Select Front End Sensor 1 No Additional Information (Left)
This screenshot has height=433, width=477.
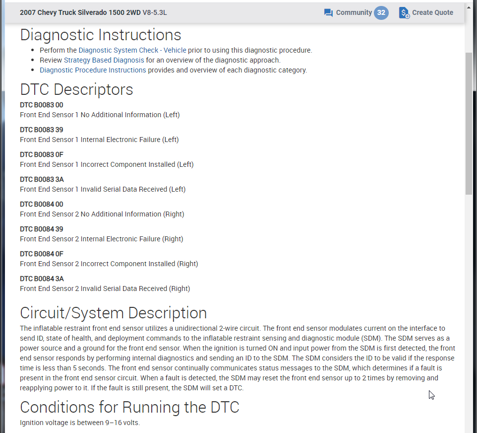(100, 115)
